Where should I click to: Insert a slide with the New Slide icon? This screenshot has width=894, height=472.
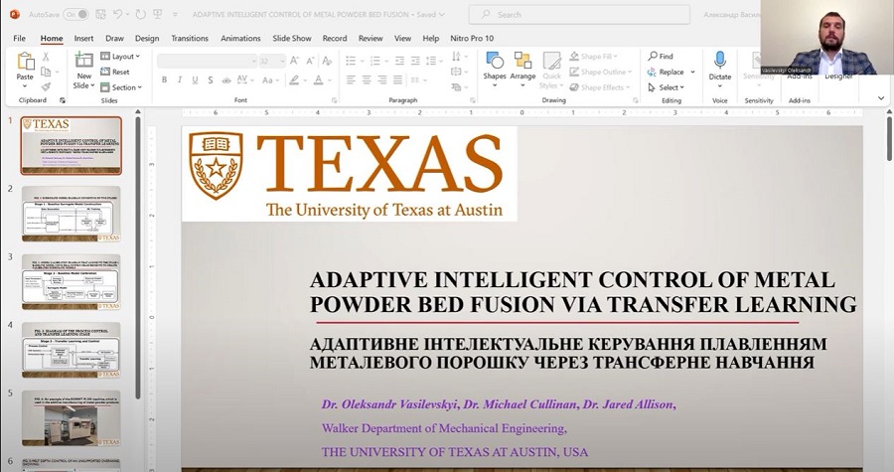(83, 60)
